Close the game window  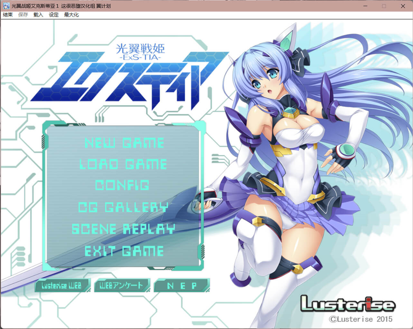point(403,6)
